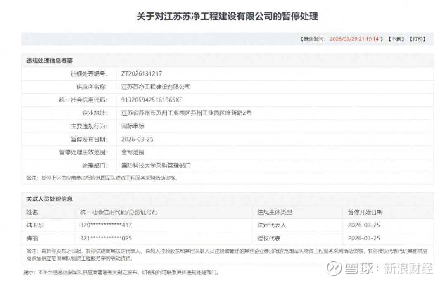
Task: Click the 姓名 column header
Action: click(x=32, y=212)
